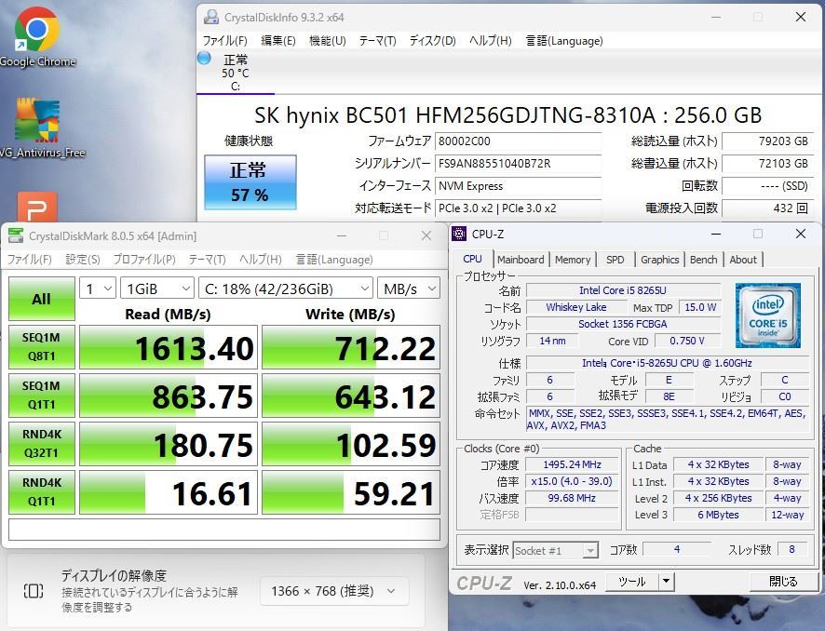
Task: Open 機能(U) menu in CrystalDiskInfo
Action: coord(327,41)
